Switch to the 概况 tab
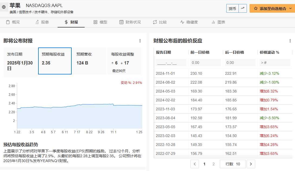This screenshot has width=295, height=171. (13, 22)
